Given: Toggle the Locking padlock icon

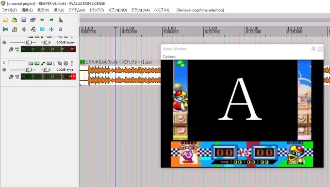Looking at the screenshot, I should 60,29.
